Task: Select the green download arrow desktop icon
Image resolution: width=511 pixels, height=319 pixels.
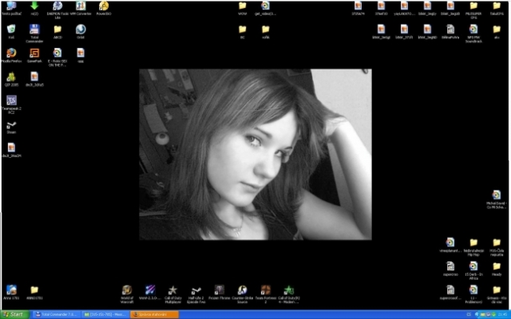Action: (34, 8)
